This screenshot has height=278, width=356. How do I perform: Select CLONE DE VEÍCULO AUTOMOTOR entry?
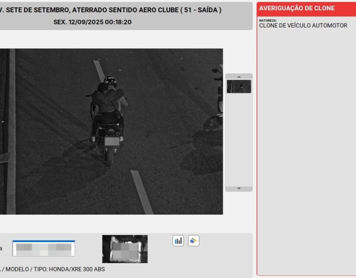303,26
